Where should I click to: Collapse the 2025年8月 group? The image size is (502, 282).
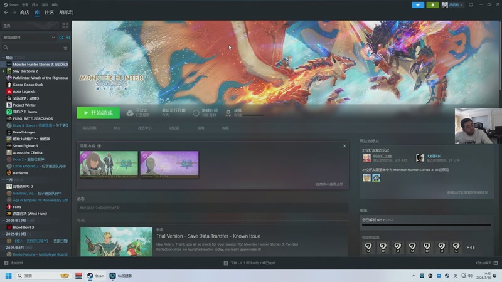click(x=4, y=248)
